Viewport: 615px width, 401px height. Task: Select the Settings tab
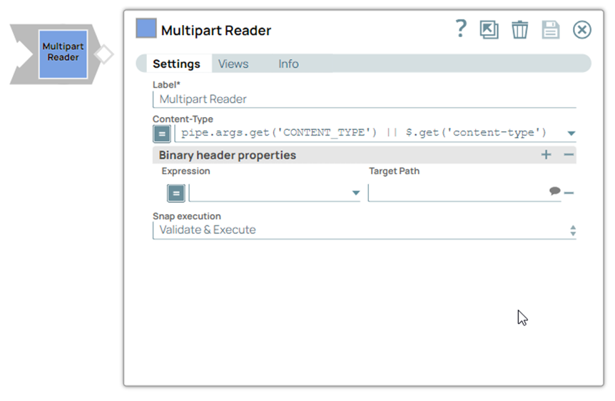(176, 64)
